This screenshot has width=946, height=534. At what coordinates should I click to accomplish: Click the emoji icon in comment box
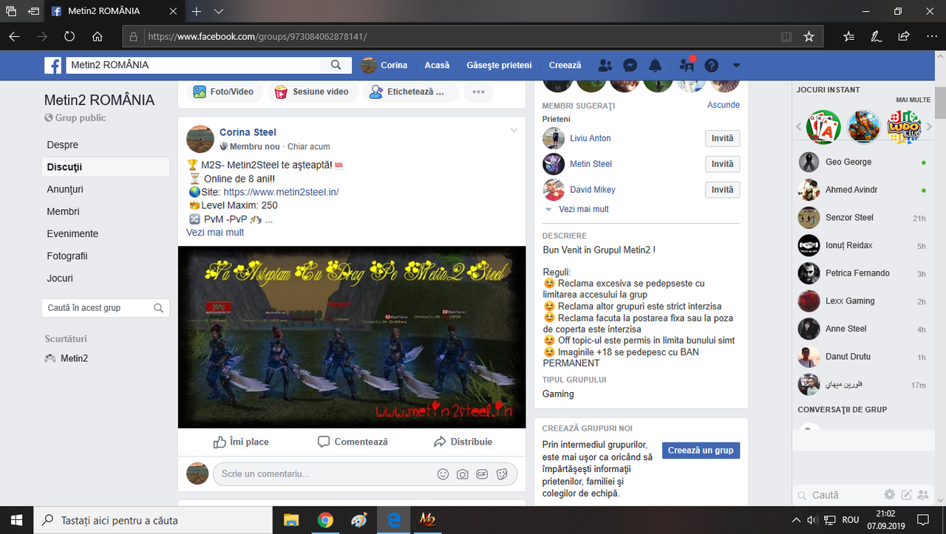[443, 474]
